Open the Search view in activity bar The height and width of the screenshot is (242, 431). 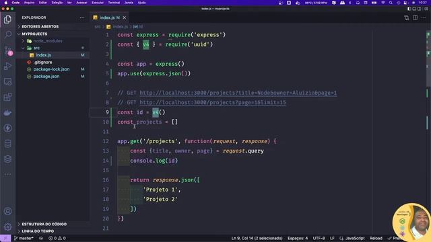tap(7, 34)
